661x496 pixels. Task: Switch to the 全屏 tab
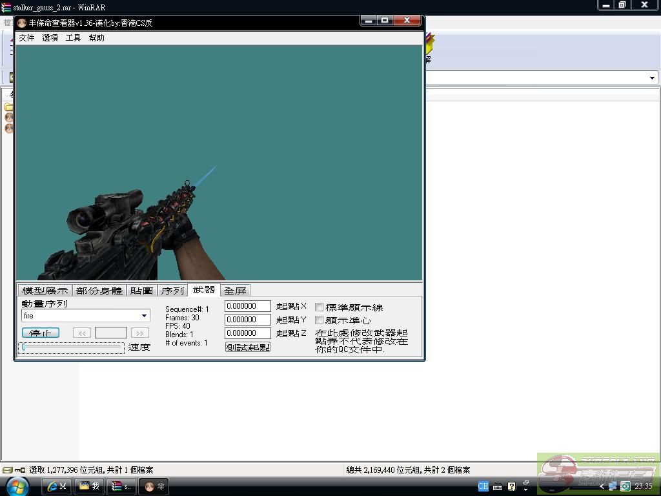[x=235, y=291]
